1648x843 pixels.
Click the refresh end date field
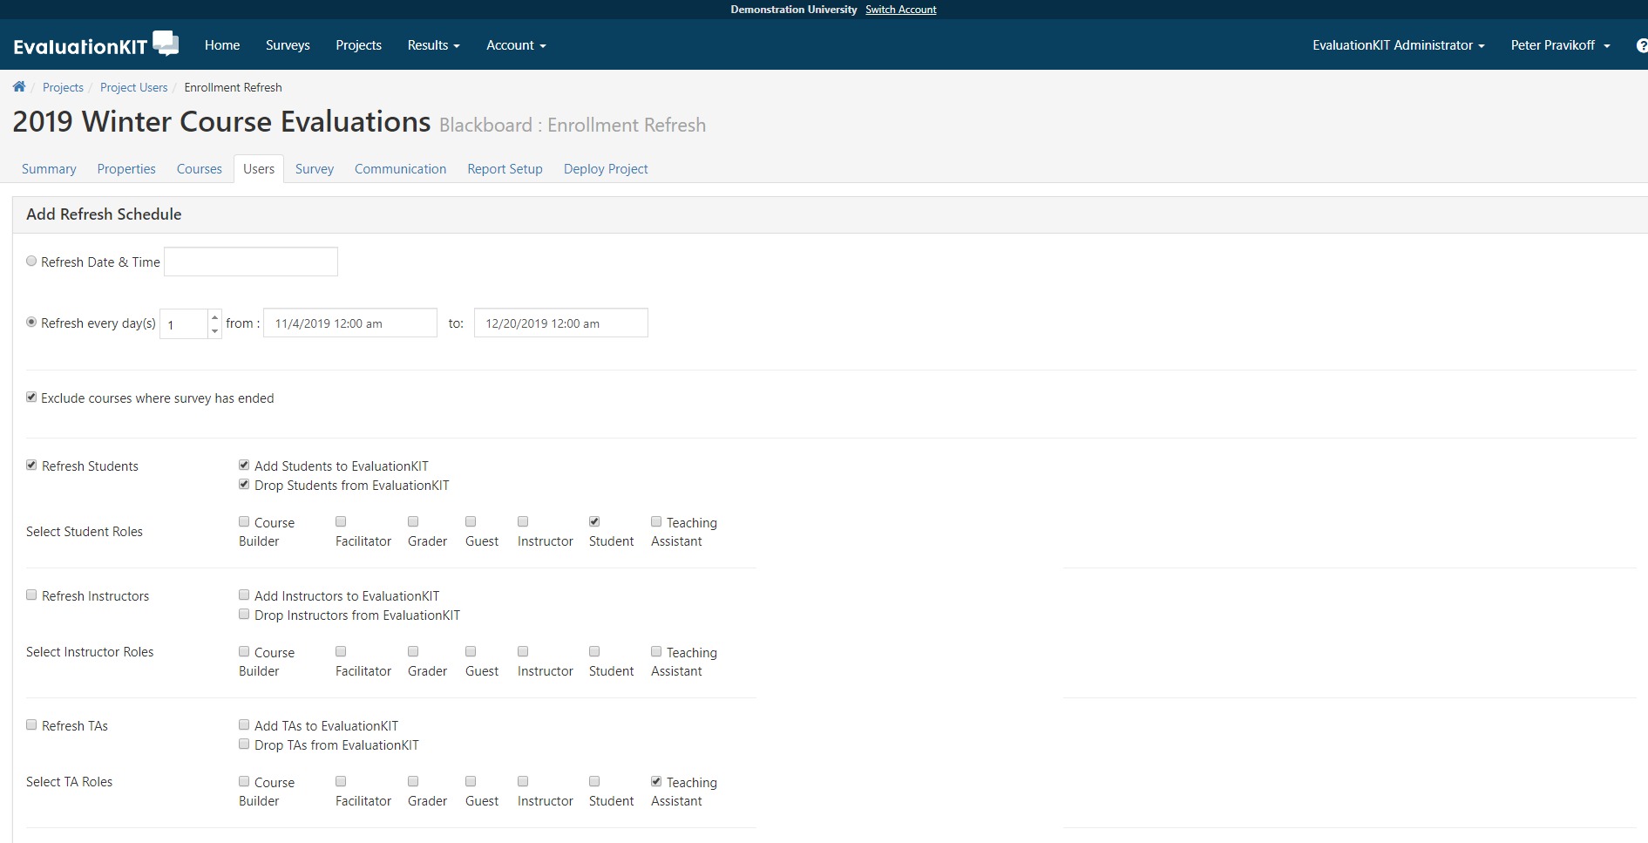pos(560,323)
